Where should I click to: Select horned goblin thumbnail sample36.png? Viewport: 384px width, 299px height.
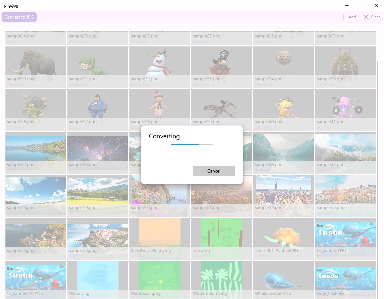(x=36, y=110)
